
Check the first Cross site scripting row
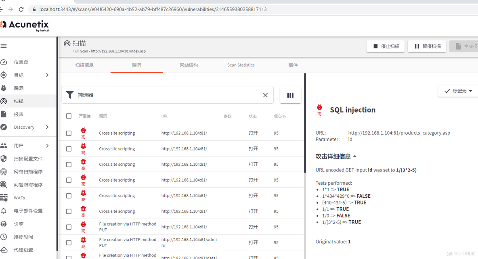click(x=69, y=133)
